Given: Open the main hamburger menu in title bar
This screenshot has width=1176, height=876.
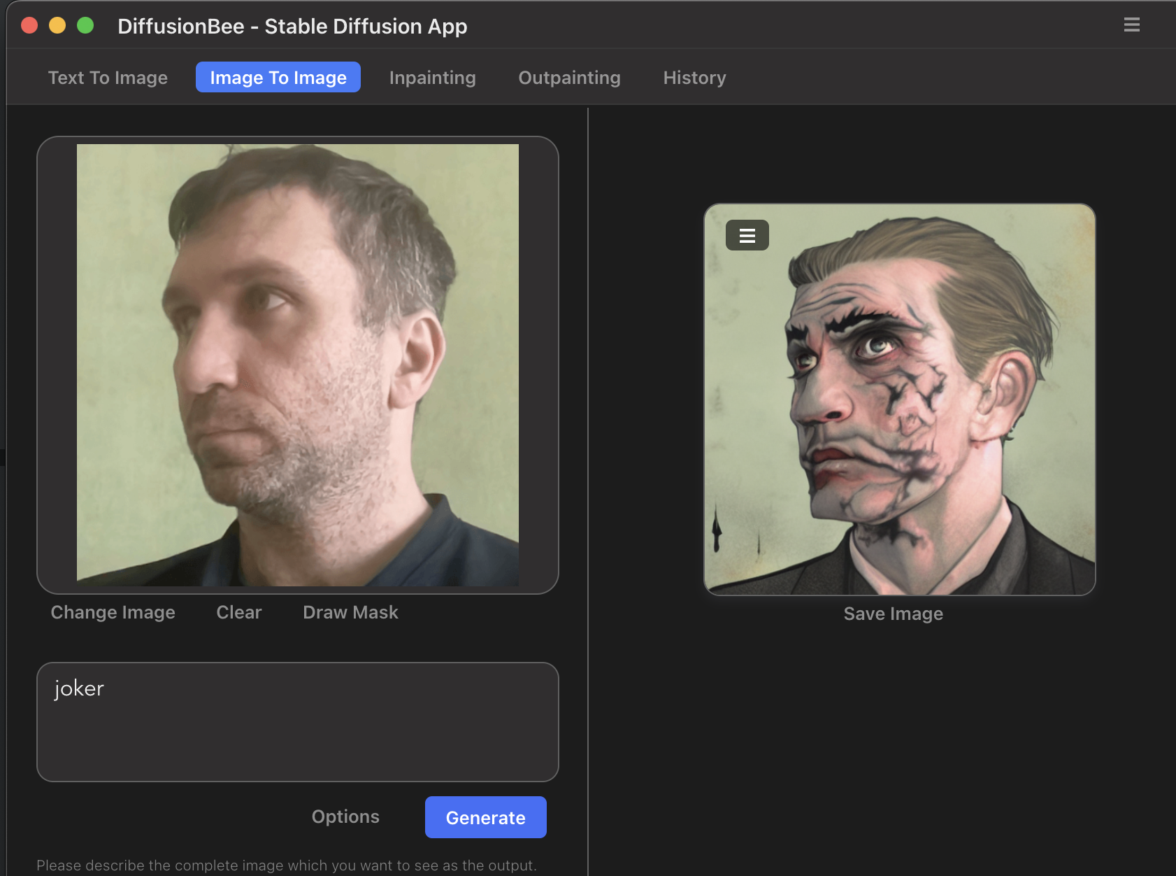Looking at the screenshot, I should click(x=1131, y=25).
